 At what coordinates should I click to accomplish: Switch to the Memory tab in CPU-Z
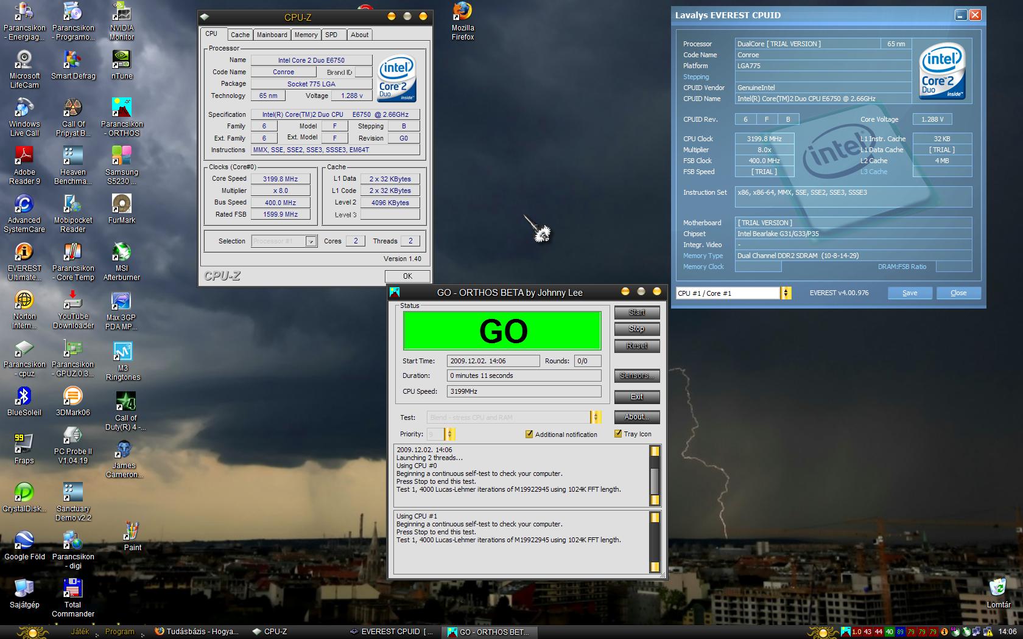(306, 35)
